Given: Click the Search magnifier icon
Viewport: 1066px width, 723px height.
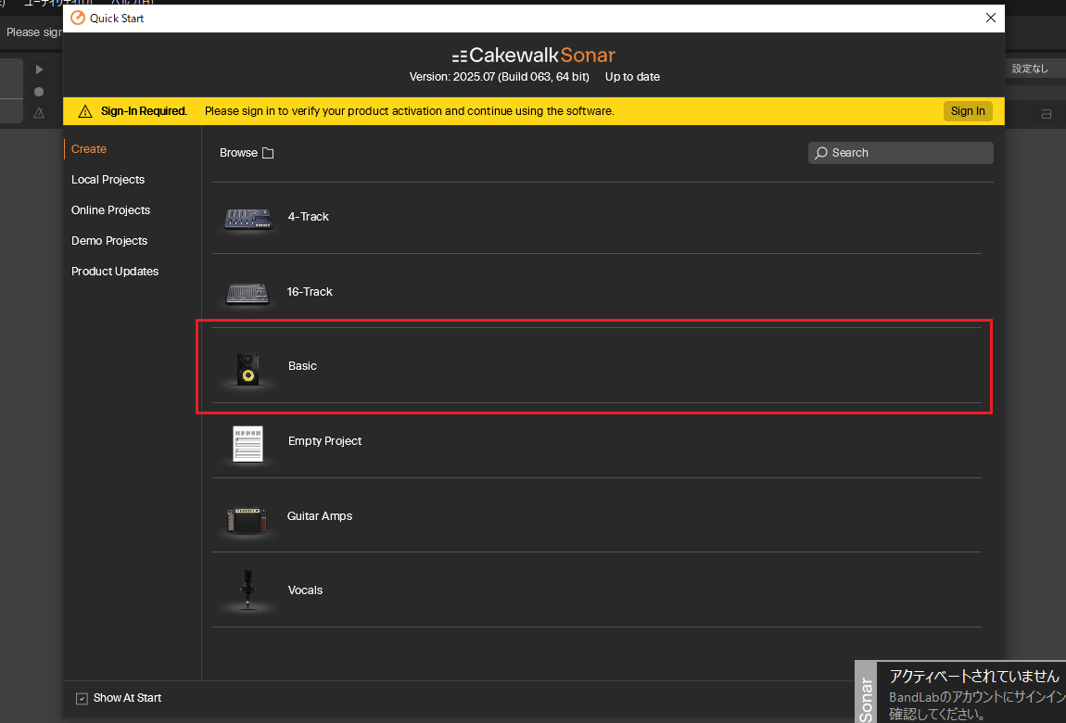Looking at the screenshot, I should 821,153.
